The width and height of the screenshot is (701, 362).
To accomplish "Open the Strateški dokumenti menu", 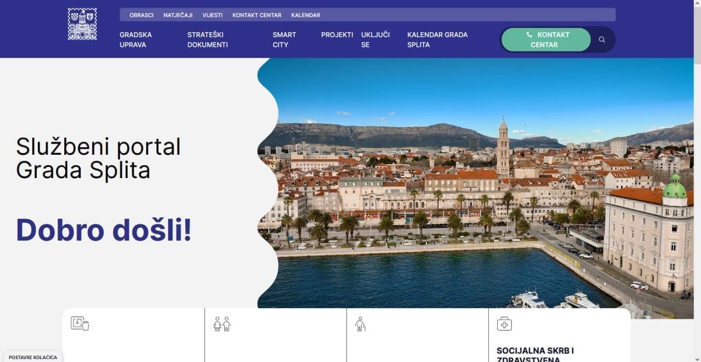I will pyautogui.click(x=207, y=40).
